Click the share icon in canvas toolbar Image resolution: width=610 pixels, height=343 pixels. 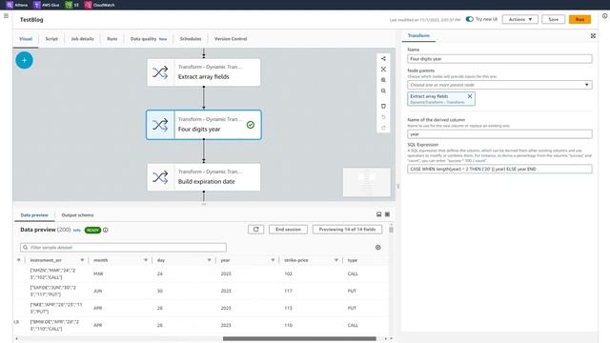[383, 59]
